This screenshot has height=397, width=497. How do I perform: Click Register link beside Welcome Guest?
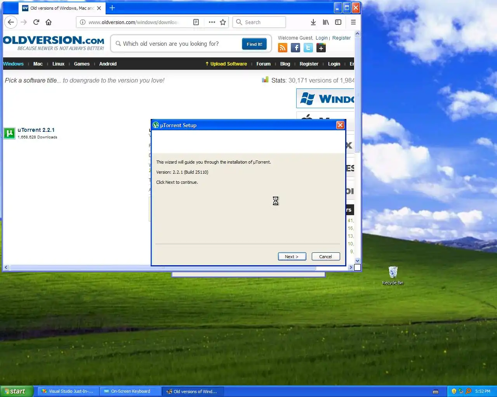(341, 38)
